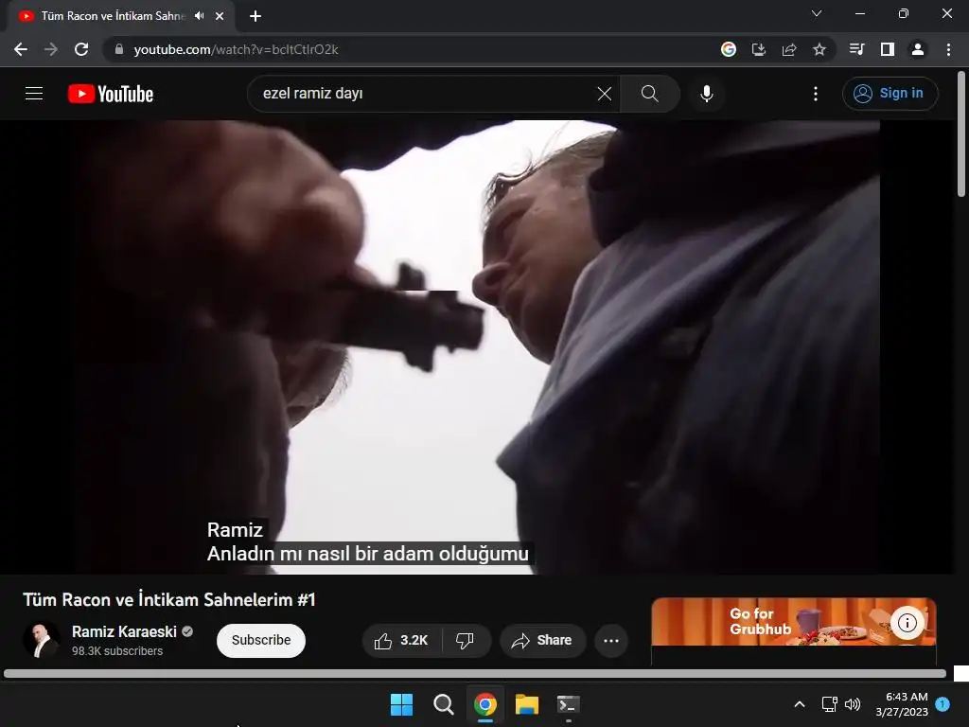Screen dimensions: 969x727
Task: Click the vertical page scrollbar
Action: click(961, 134)
